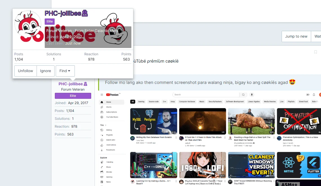Image resolution: width=321 pixels, height=186 pixels.
Task: Open 1980s Lofi playlist thumbnail
Action: point(203,165)
